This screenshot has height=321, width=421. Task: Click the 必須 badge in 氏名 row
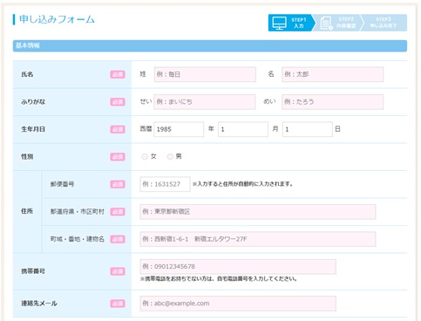(x=118, y=74)
